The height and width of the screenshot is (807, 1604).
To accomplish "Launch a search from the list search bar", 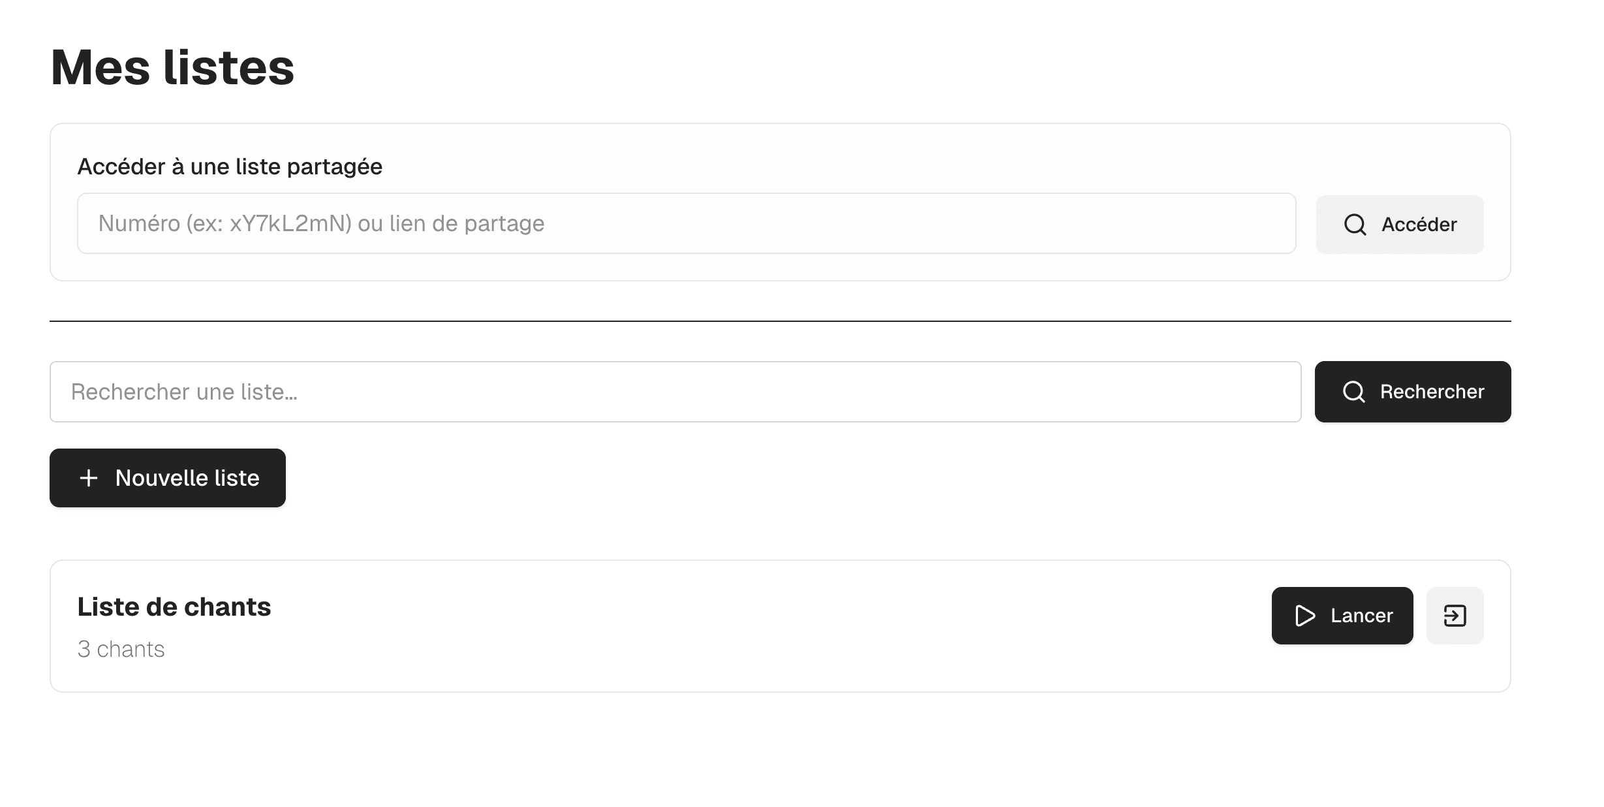I will point(1412,392).
